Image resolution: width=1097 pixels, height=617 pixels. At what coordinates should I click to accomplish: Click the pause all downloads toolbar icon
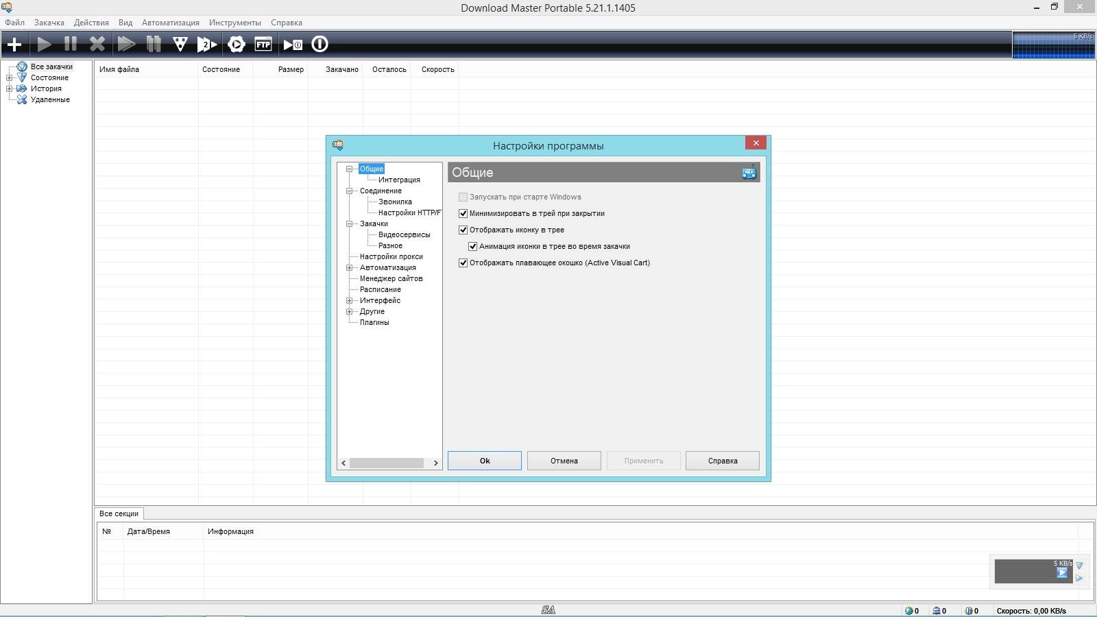click(x=154, y=45)
